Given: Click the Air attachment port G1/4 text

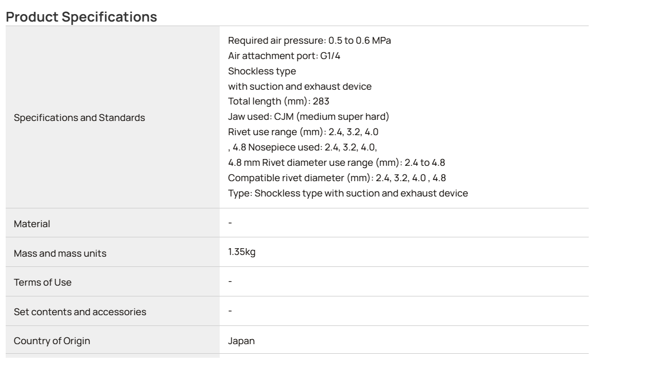Looking at the screenshot, I should [x=284, y=56].
